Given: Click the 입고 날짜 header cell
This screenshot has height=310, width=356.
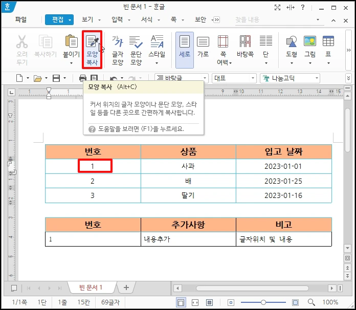Looking at the screenshot, I should click(283, 152).
